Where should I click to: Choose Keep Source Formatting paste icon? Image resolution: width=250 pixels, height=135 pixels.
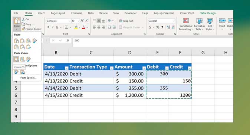click(34, 41)
